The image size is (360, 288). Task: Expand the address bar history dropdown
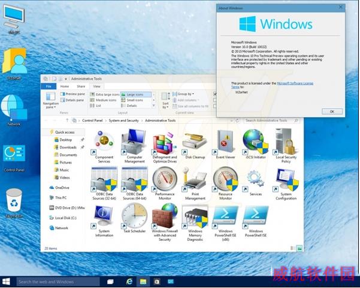pyautogui.click(x=232, y=121)
